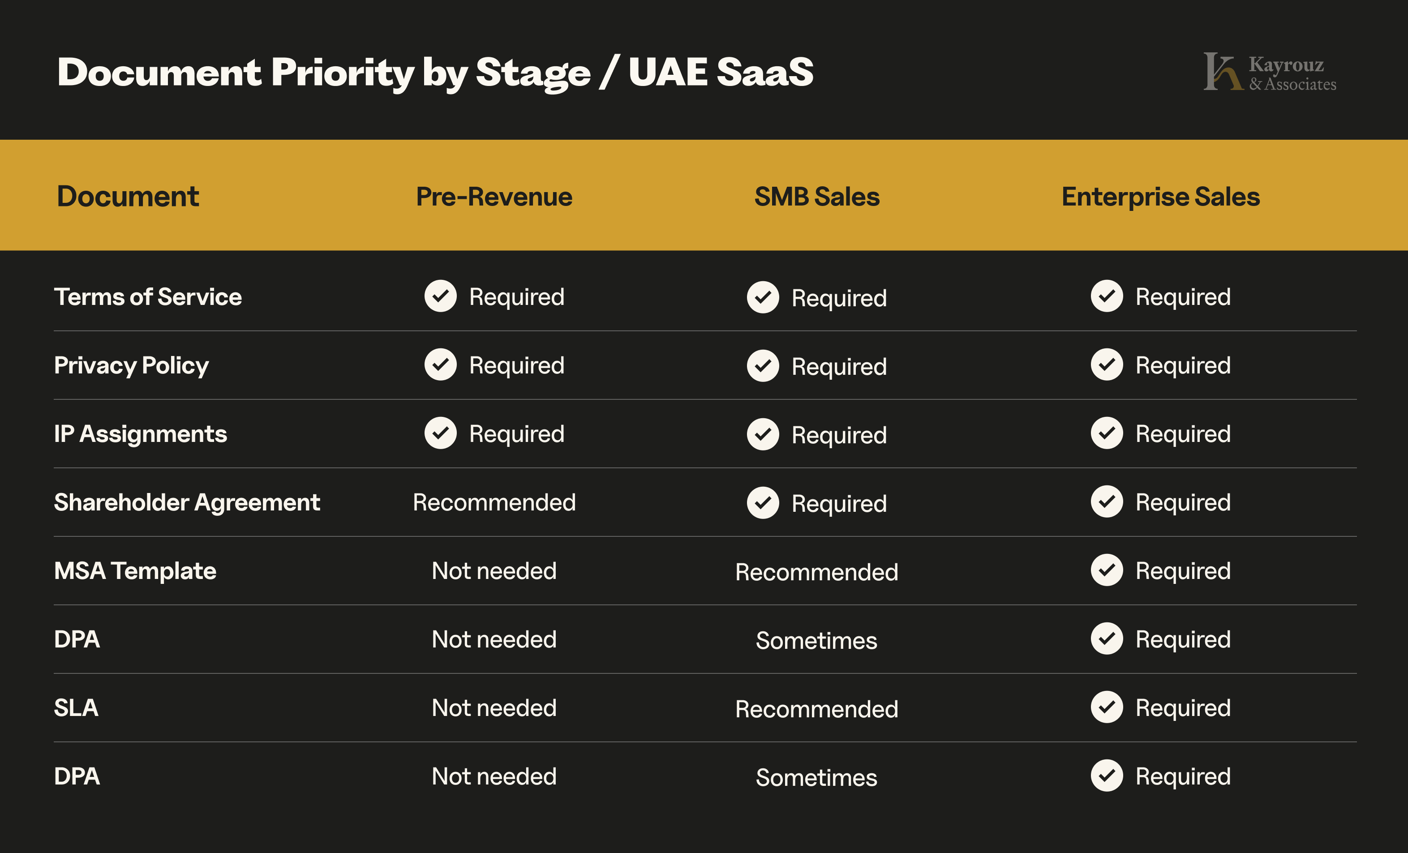This screenshot has height=853, width=1408.
Task: Click Privacy Policy SMB Sales checkmark icon
Action: pos(762,366)
